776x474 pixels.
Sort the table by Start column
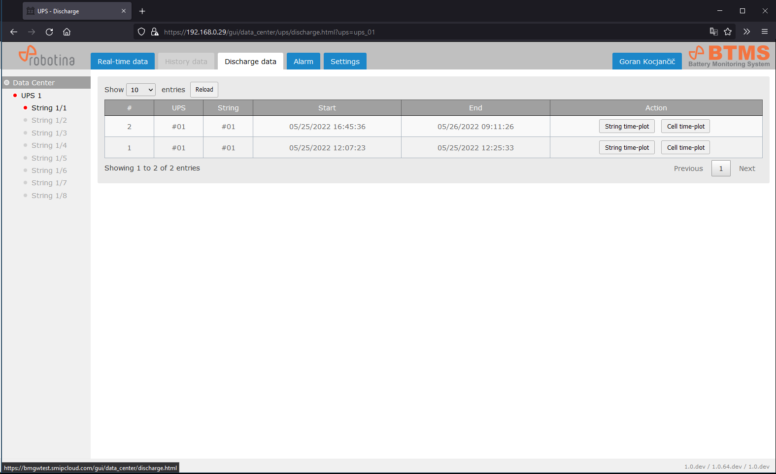[x=327, y=108]
